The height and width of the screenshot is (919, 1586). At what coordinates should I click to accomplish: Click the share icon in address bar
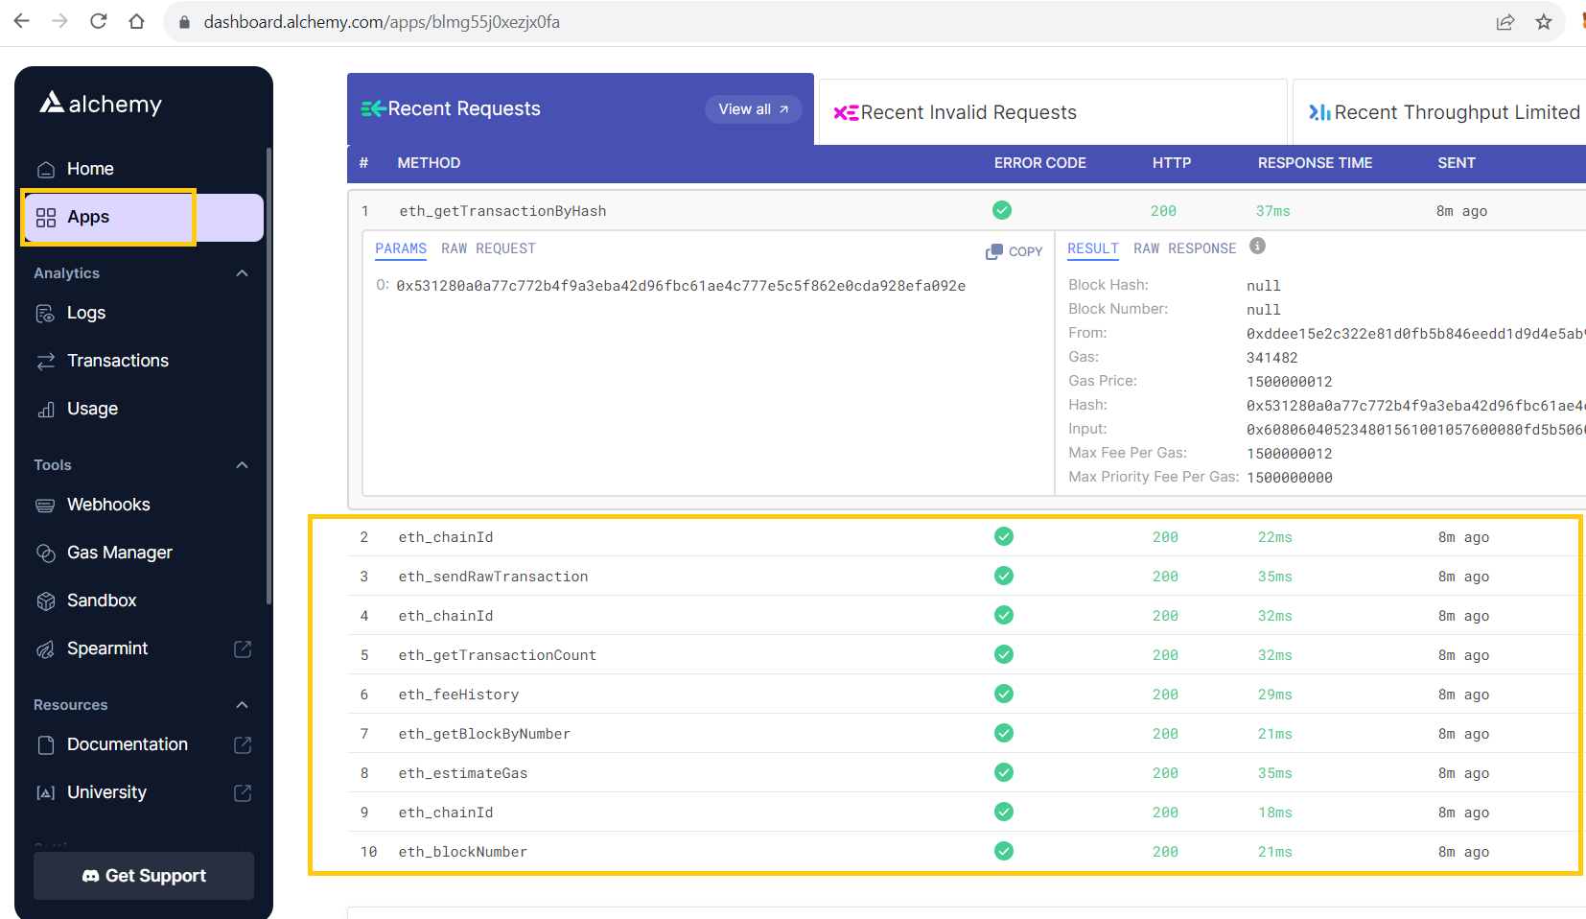[1505, 22]
